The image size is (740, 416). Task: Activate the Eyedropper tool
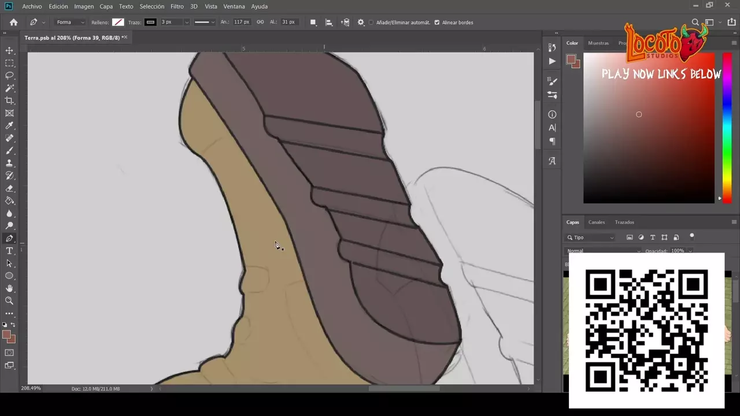(9, 125)
